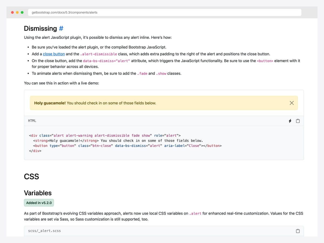The height and width of the screenshot is (243, 324).
Task: Click the 'You can see this in action' sentence
Action: click(x=62, y=83)
